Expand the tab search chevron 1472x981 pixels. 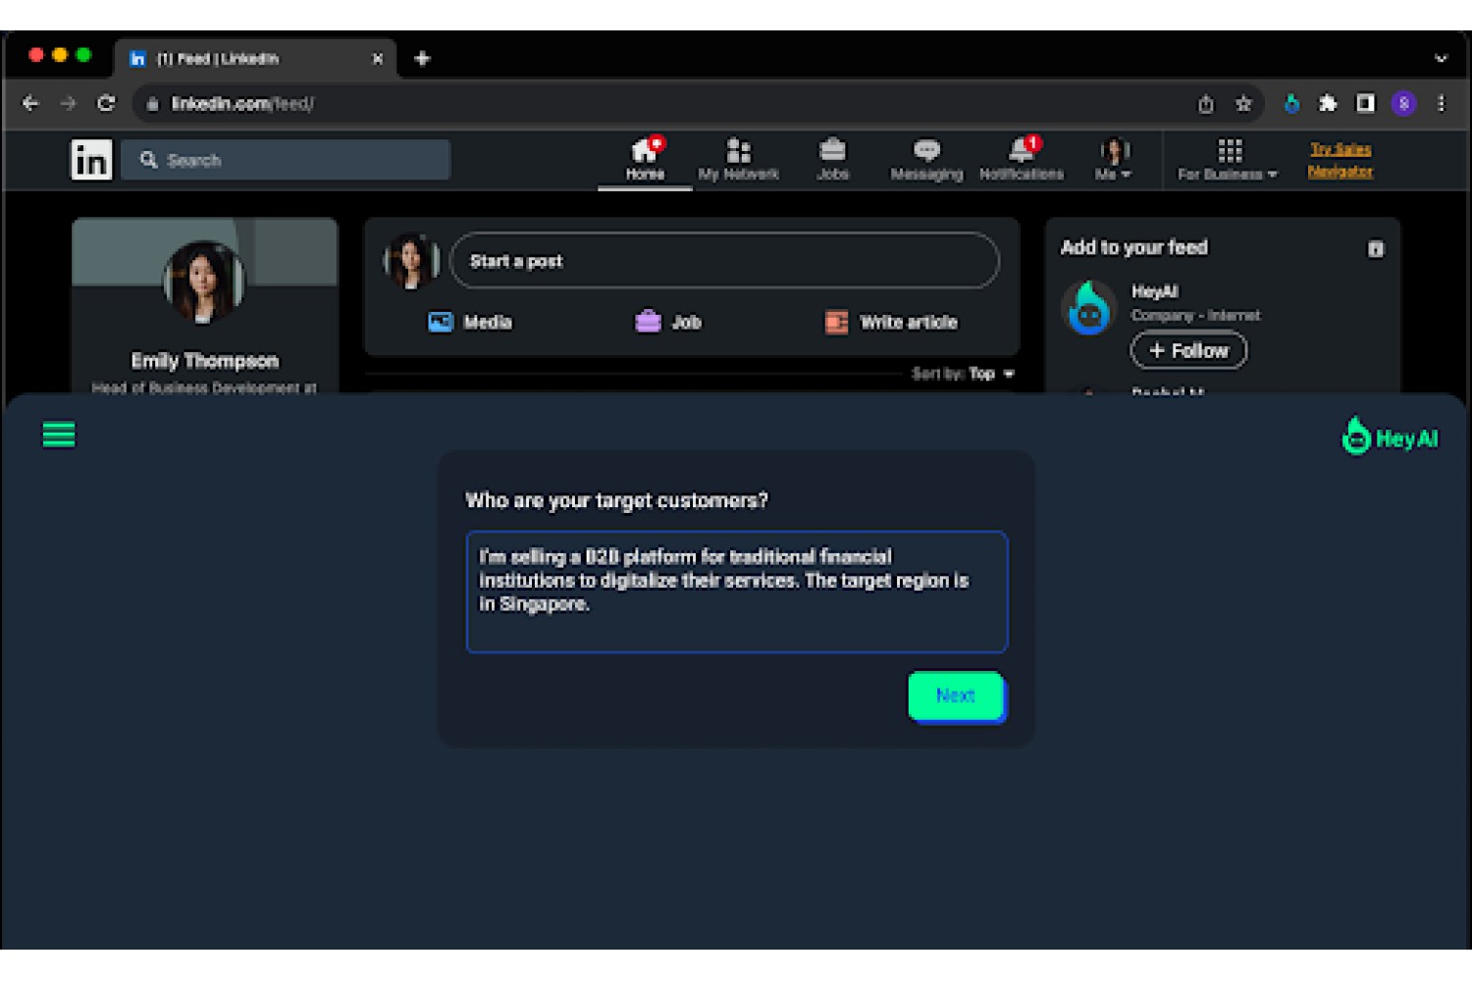pos(1441,59)
